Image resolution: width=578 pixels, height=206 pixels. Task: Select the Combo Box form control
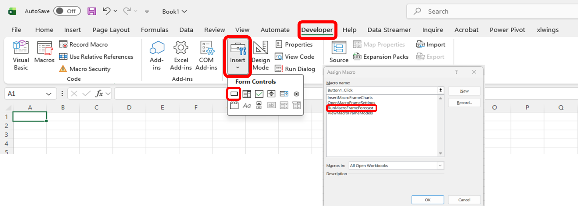coord(247,94)
